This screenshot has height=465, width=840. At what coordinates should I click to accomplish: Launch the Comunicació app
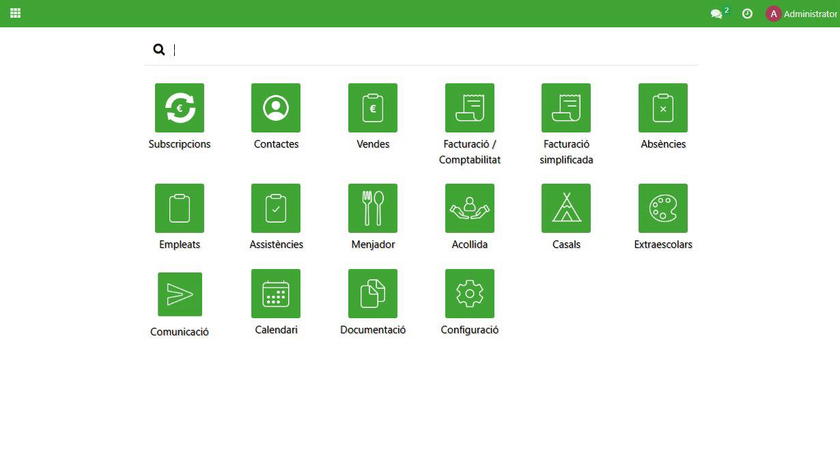[x=180, y=294]
